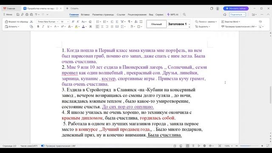Apply the Обычный style

[156, 24]
